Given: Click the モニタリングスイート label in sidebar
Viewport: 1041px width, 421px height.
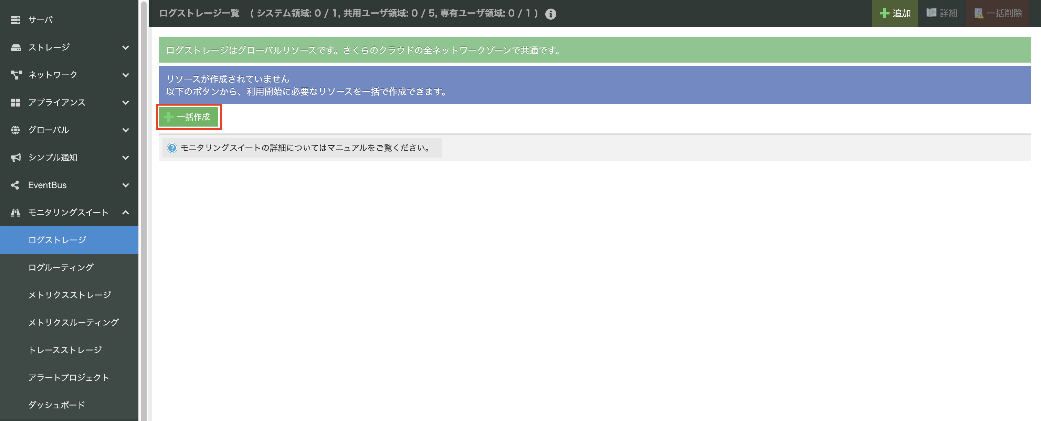Looking at the screenshot, I should pos(68,212).
